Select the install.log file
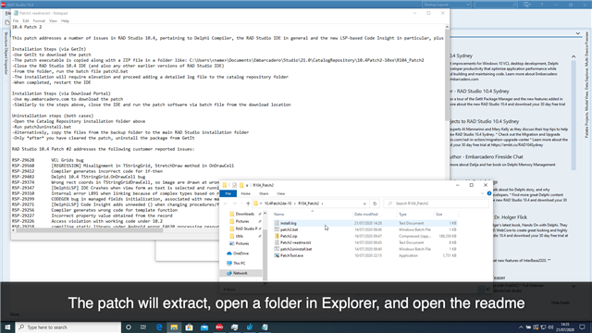 (x=288, y=223)
